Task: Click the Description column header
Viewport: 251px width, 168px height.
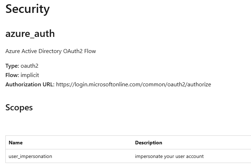Action: [x=148, y=143]
